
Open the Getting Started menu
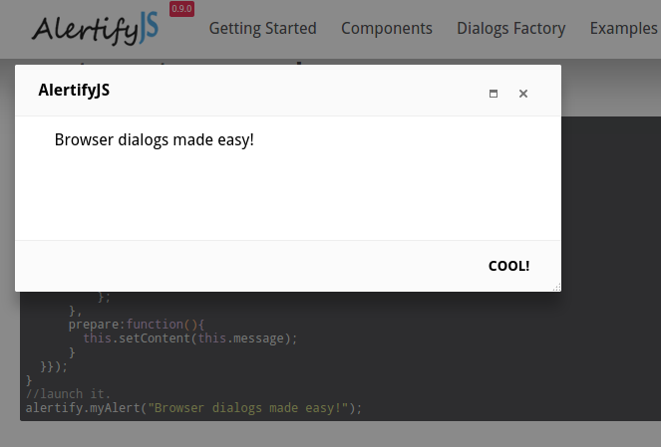tap(262, 29)
